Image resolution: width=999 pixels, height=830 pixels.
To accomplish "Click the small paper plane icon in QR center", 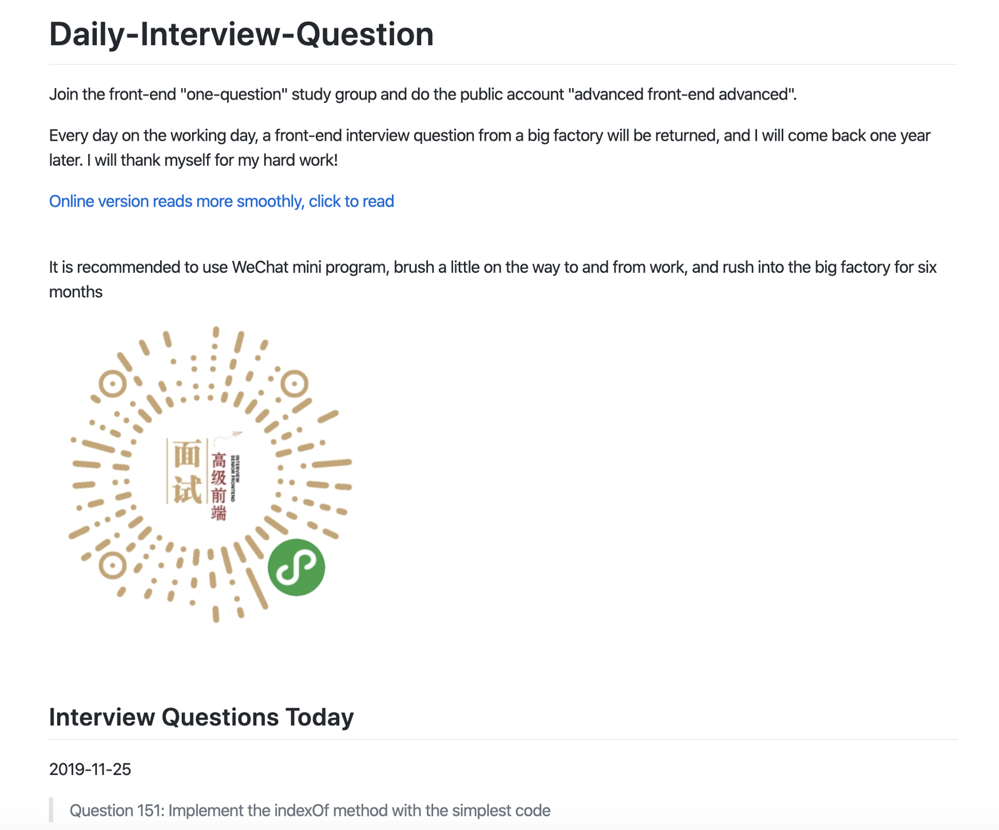I will pyautogui.click(x=236, y=434).
